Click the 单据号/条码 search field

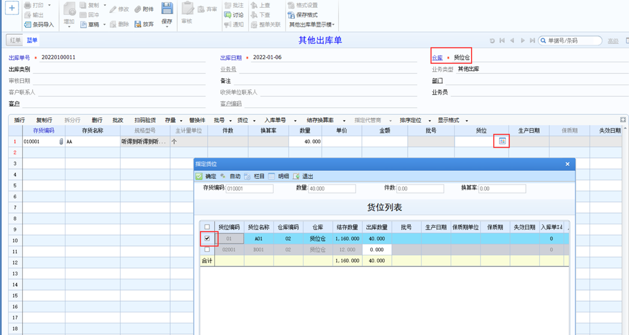tap(570, 41)
